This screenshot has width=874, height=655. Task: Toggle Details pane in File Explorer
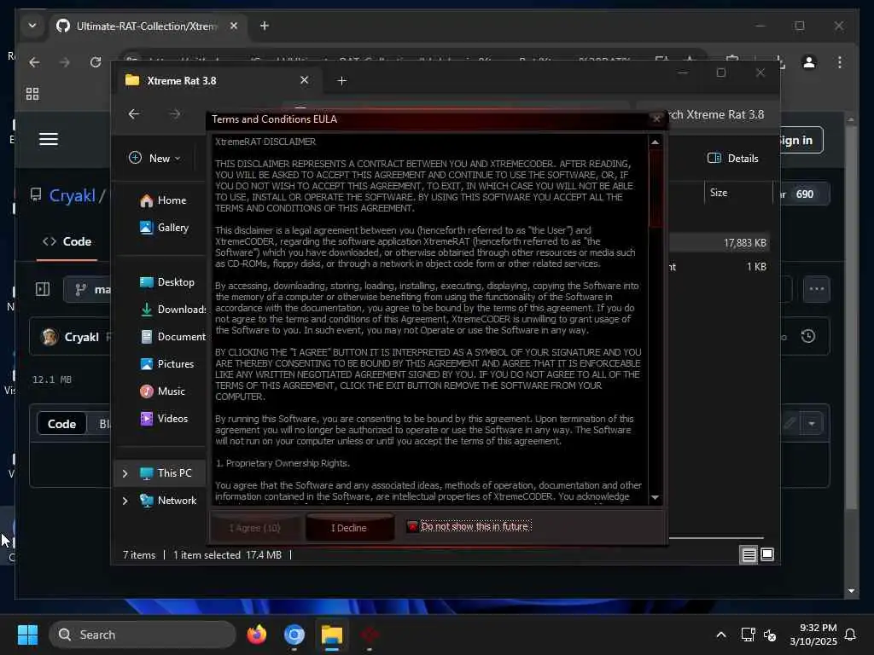733,158
